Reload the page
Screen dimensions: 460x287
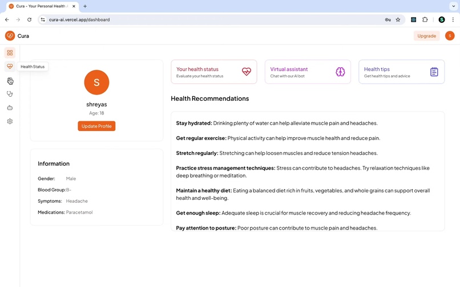[x=29, y=19]
